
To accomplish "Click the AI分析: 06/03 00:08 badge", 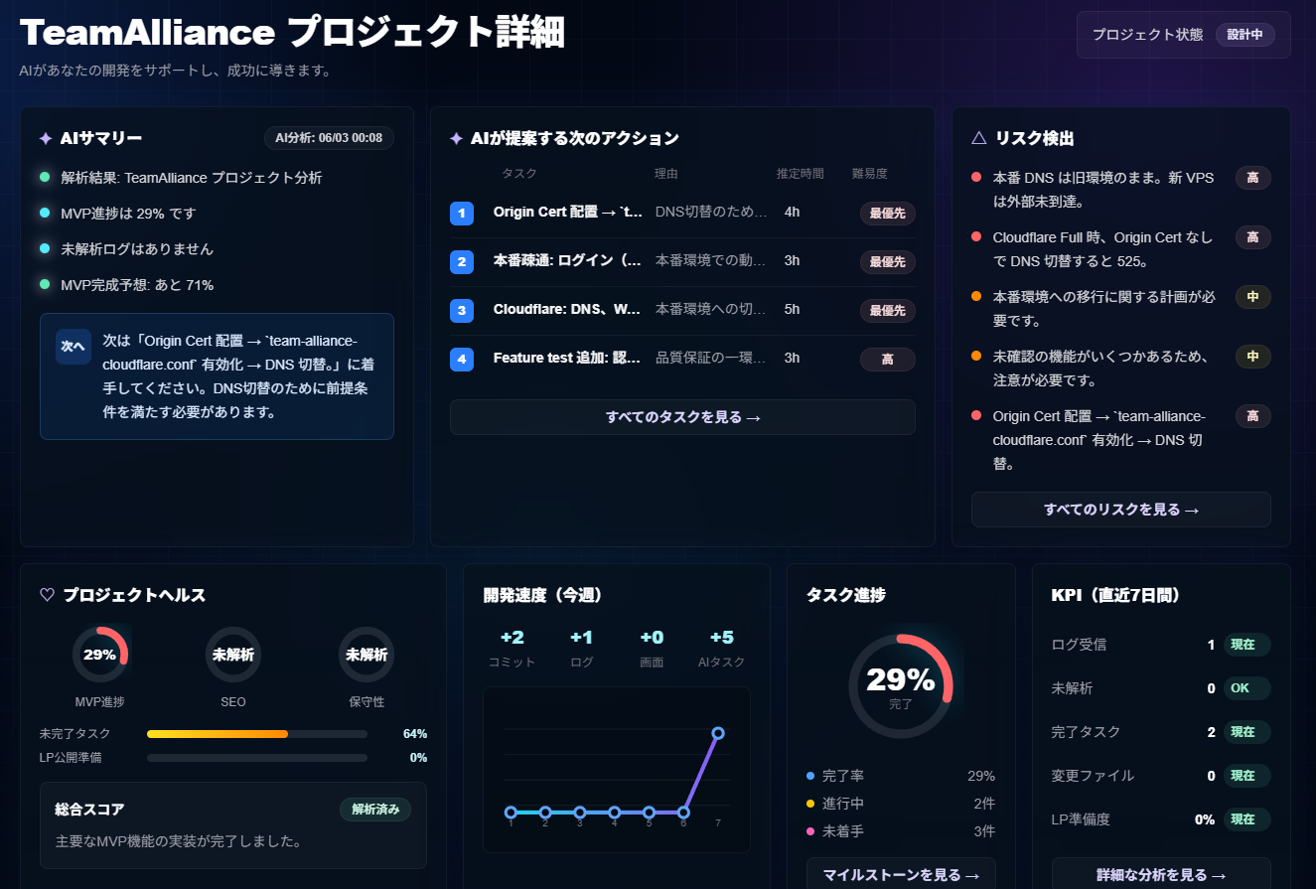I will pyautogui.click(x=329, y=138).
